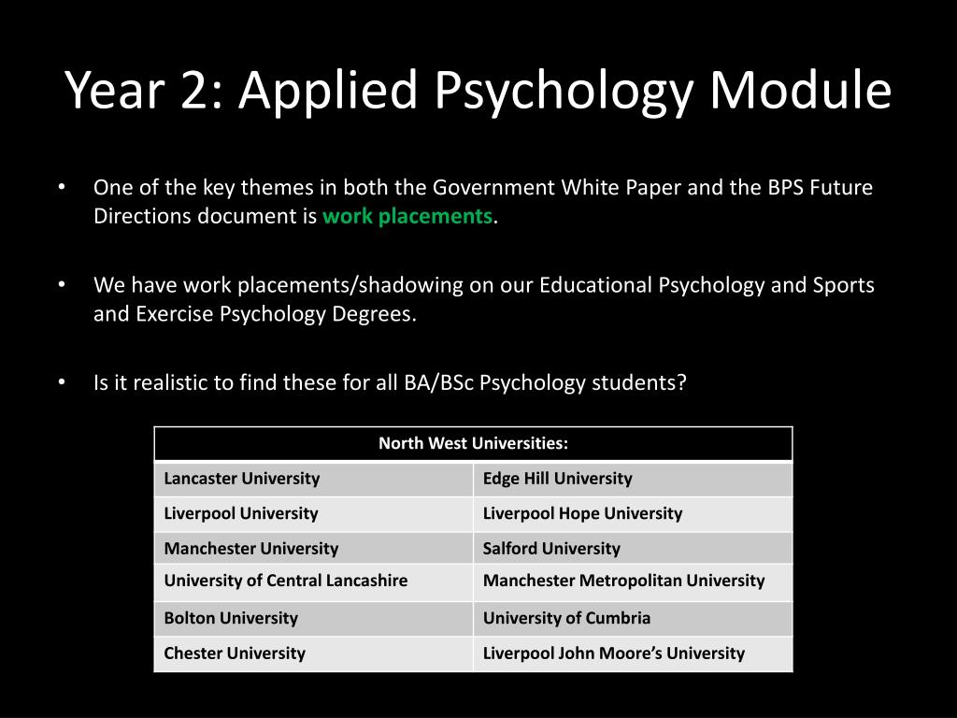Screen dimensions: 957x718
Task: Click the 'Lancaster University' cell
Action: [x=314, y=480]
